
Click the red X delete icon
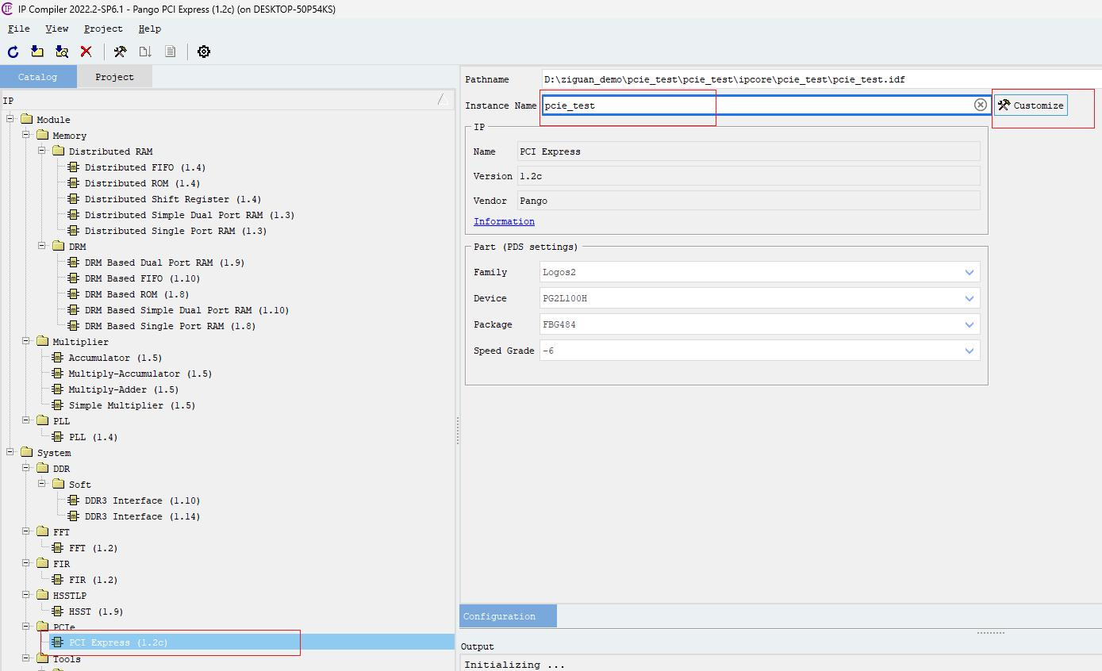(x=86, y=52)
